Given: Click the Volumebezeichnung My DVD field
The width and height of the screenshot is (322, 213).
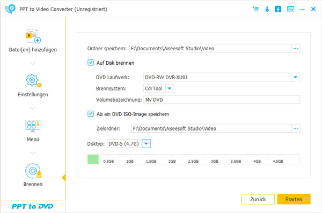Looking at the screenshot, I should click(x=222, y=100).
